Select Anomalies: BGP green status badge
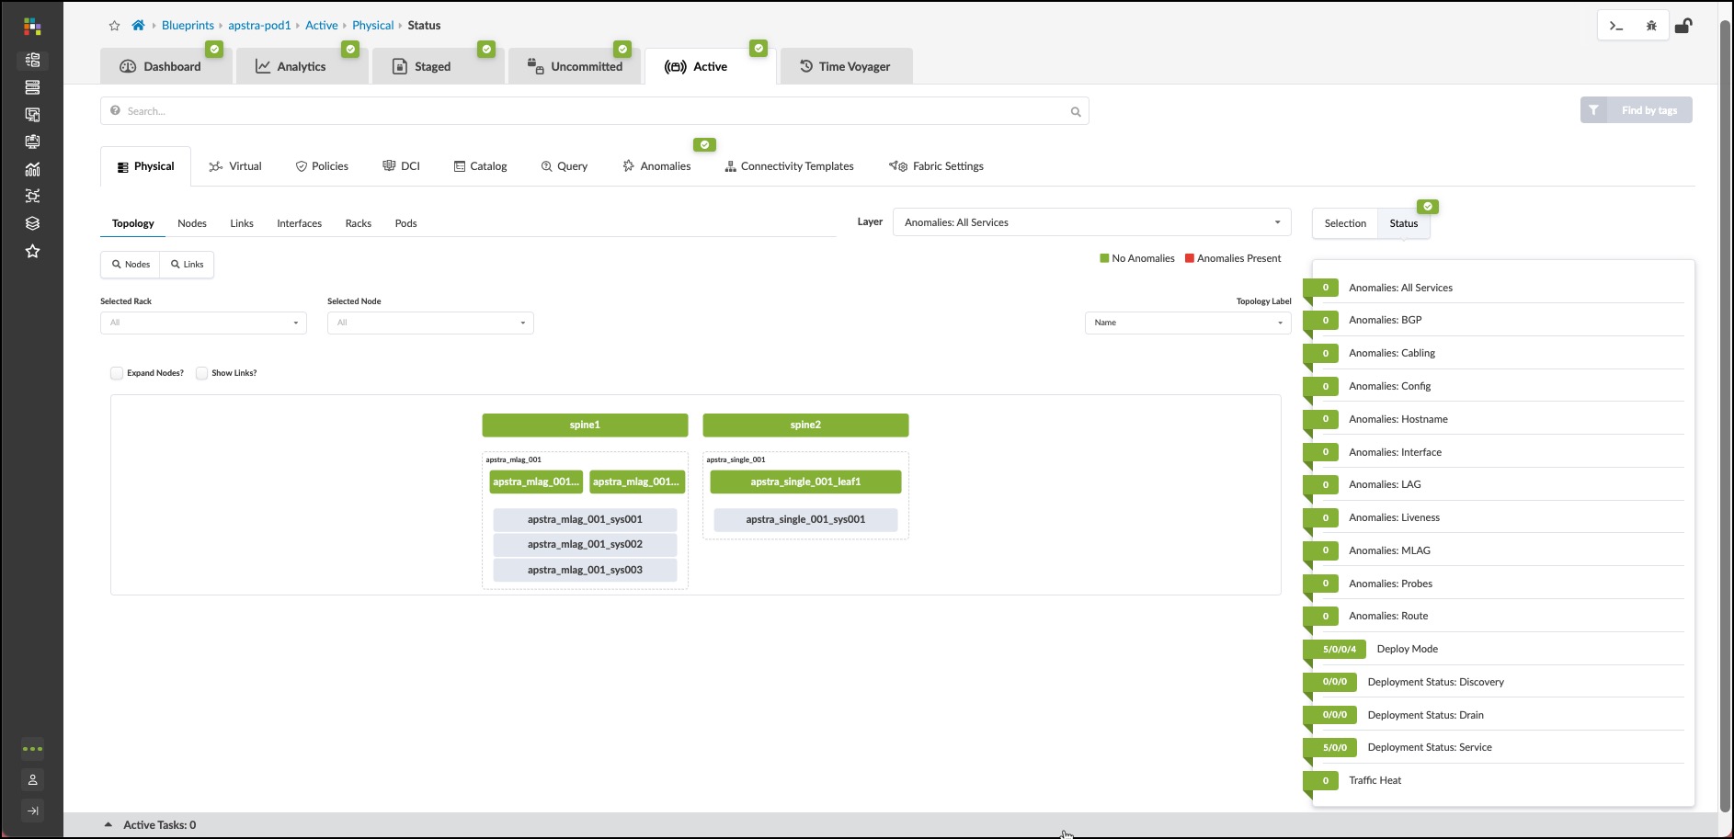The width and height of the screenshot is (1734, 839). click(x=1324, y=321)
